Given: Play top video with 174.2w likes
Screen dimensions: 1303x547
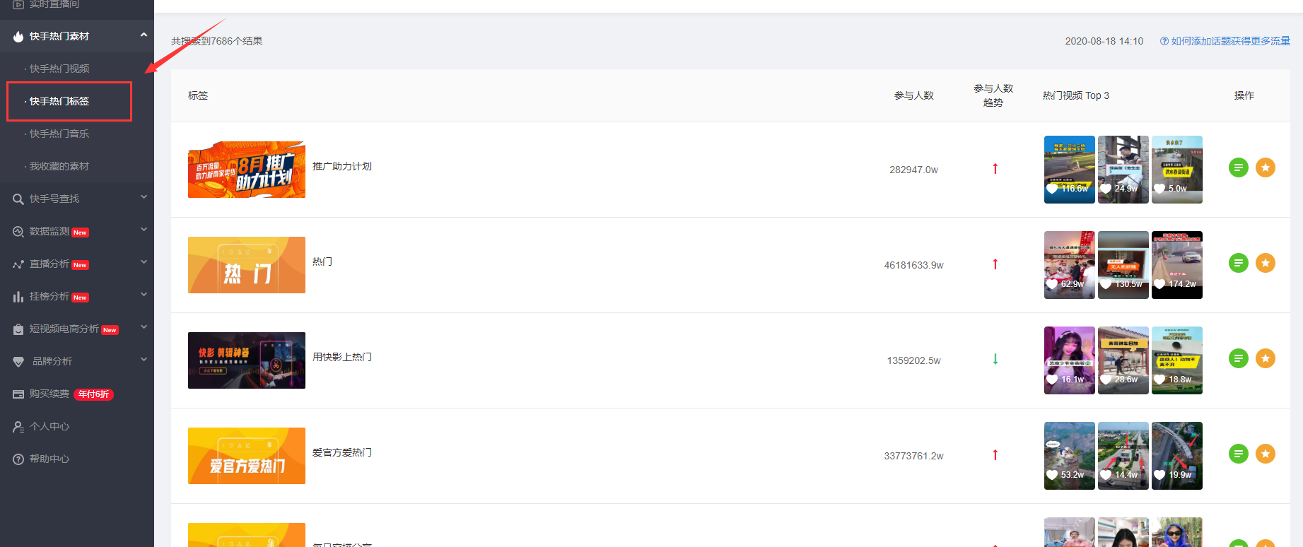Looking at the screenshot, I should (1177, 265).
